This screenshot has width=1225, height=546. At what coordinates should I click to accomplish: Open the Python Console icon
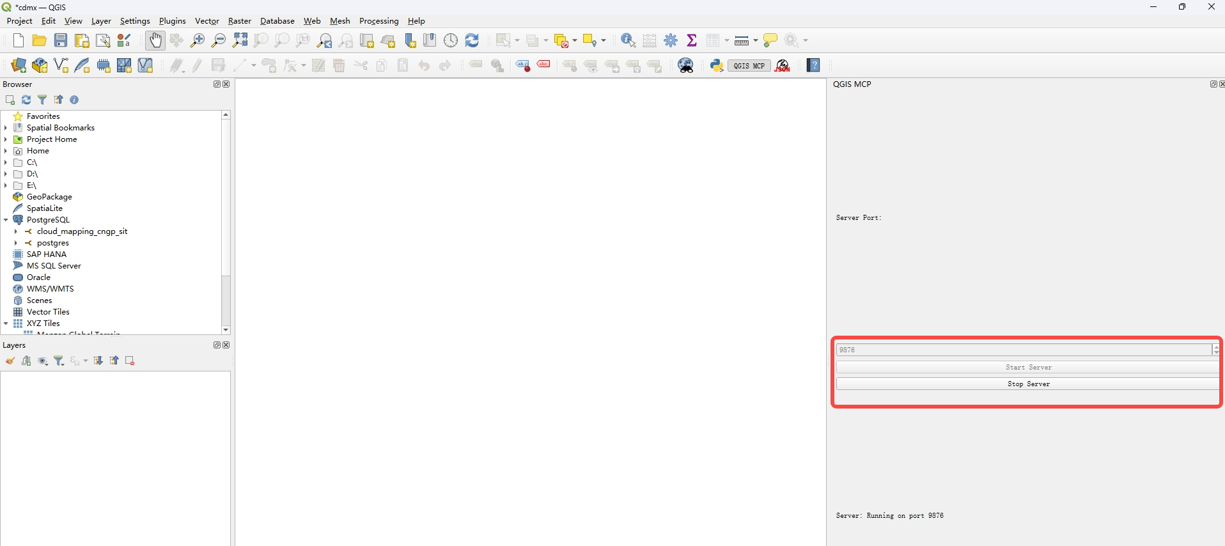click(717, 65)
